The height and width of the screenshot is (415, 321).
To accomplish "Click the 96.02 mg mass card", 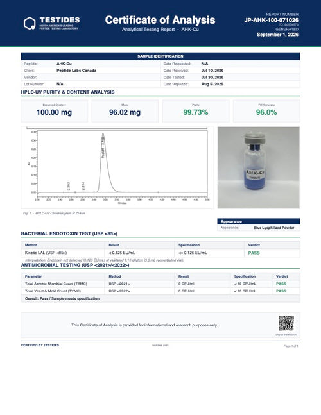I will tap(125, 111).
